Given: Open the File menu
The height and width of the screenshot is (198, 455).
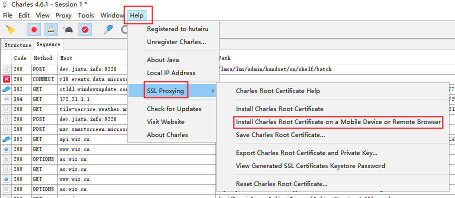Looking at the screenshot, I should [7, 15].
